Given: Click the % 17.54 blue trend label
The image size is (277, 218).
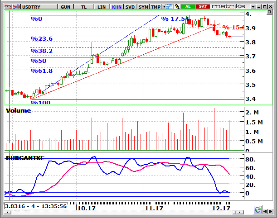Looking at the screenshot, I should pos(175,19).
